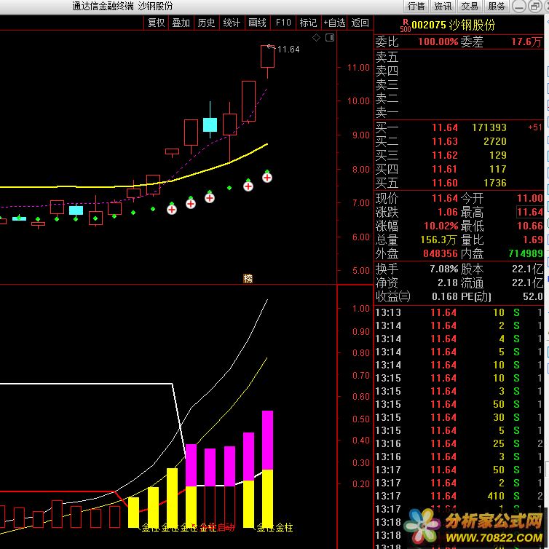Expand the 叠加 overlay options
Screen dimensions: 549x549
181,23
